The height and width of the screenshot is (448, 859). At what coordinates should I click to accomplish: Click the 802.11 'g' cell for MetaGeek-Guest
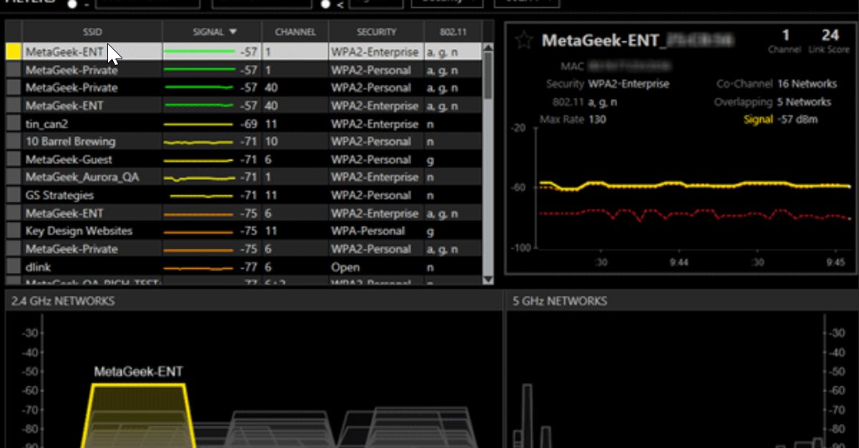tap(430, 159)
